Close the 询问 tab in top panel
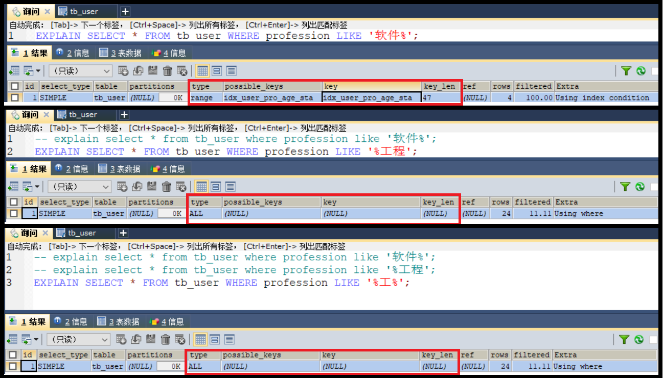 (48, 11)
